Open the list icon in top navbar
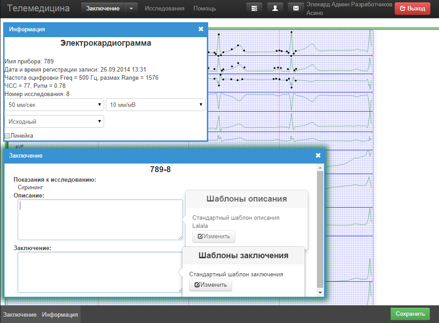This screenshot has width=439, height=323. coord(254,9)
